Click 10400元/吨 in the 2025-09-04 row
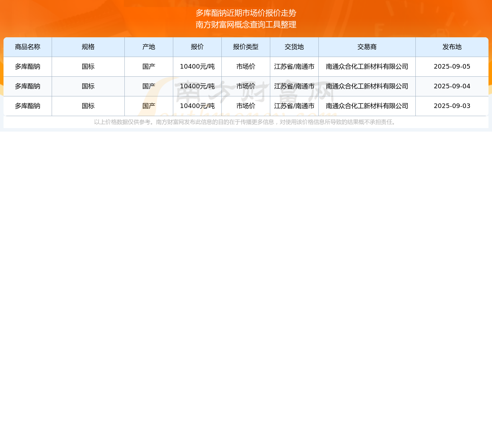 pyautogui.click(x=198, y=86)
